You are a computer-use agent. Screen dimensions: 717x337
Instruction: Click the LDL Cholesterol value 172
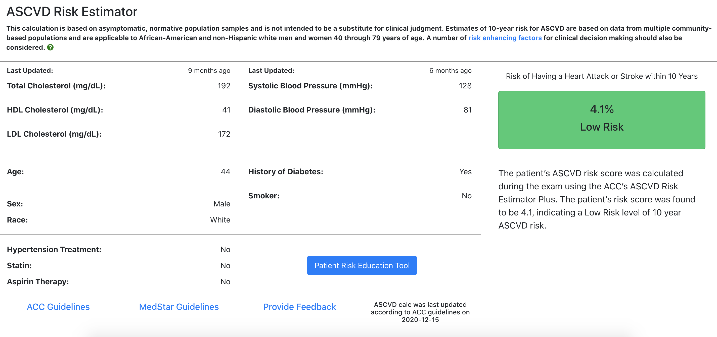224,134
